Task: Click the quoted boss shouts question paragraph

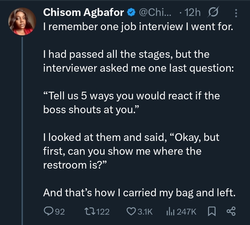Action: pyautogui.click(x=131, y=102)
